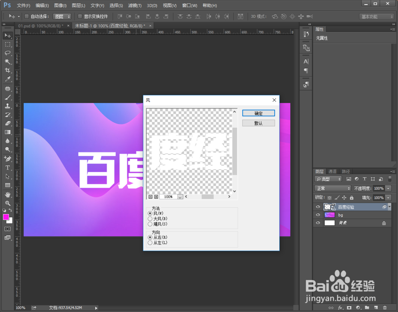The height and width of the screenshot is (312, 398).
Task: Select the 大风(B) method radio button
Action: tap(150, 219)
